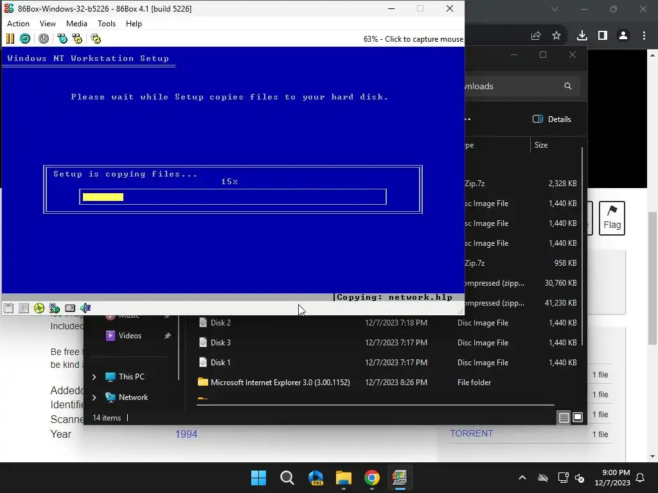The image size is (658, 493).
Task: Open Windows Start menu
Action: (258, 478)
